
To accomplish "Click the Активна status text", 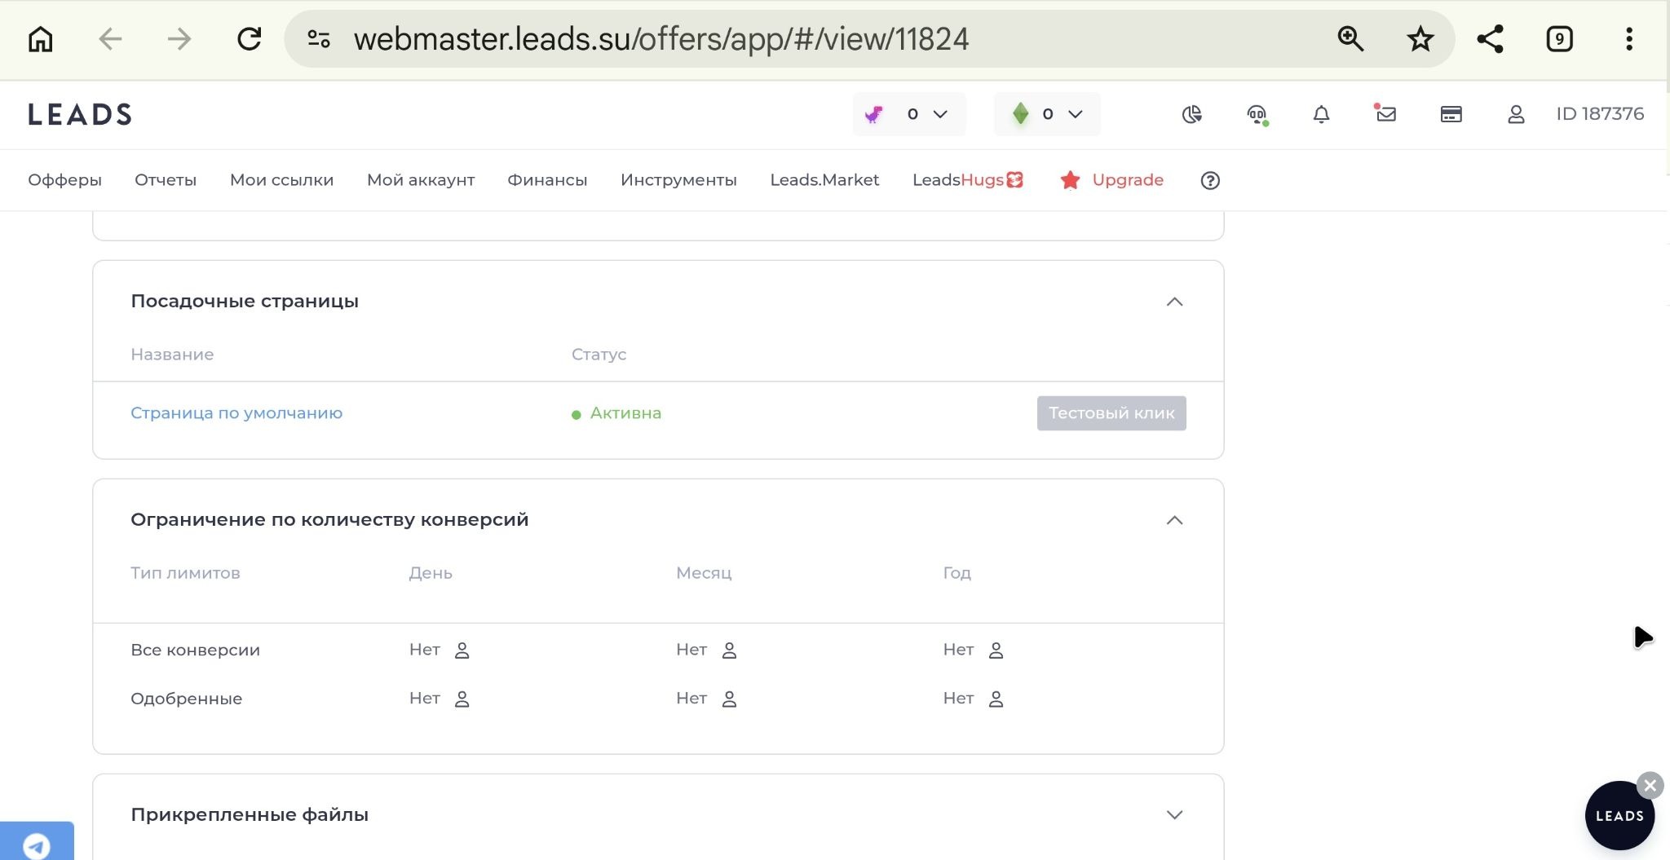I will [x=625, y=413].
